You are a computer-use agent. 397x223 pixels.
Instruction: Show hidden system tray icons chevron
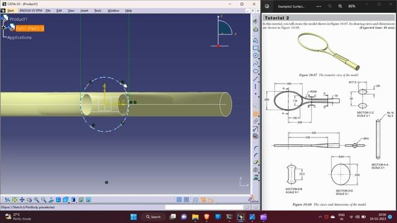coord(320,217)
